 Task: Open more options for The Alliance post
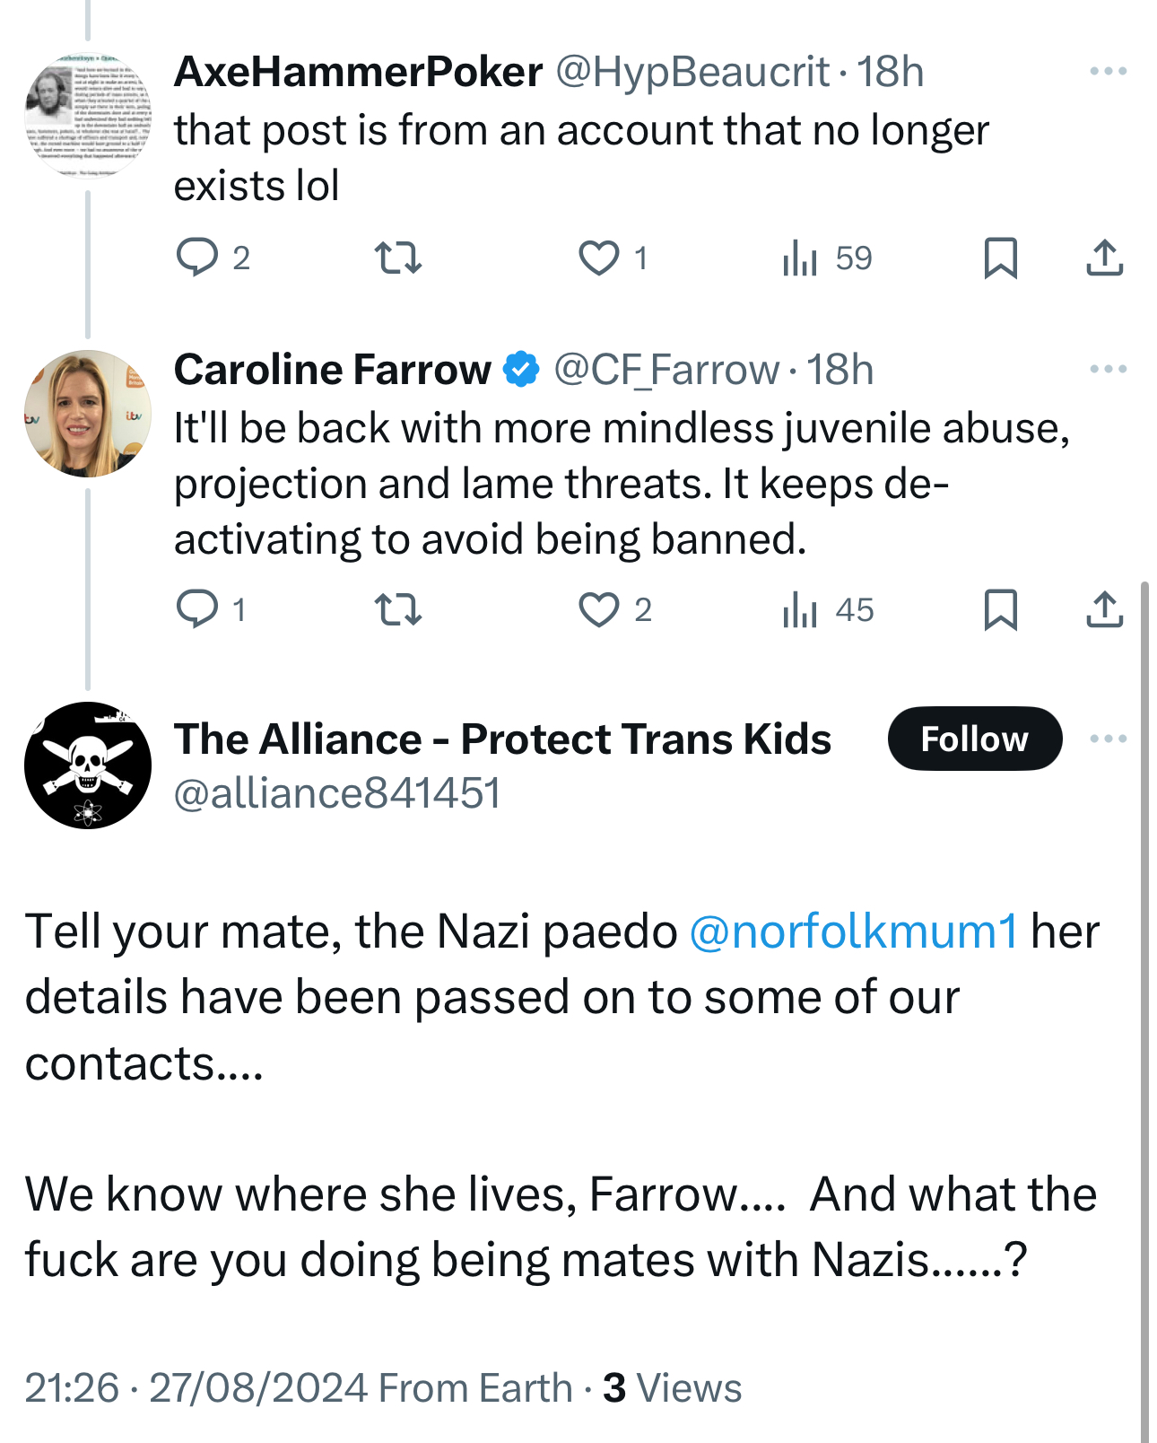(x=1108, y=739)
